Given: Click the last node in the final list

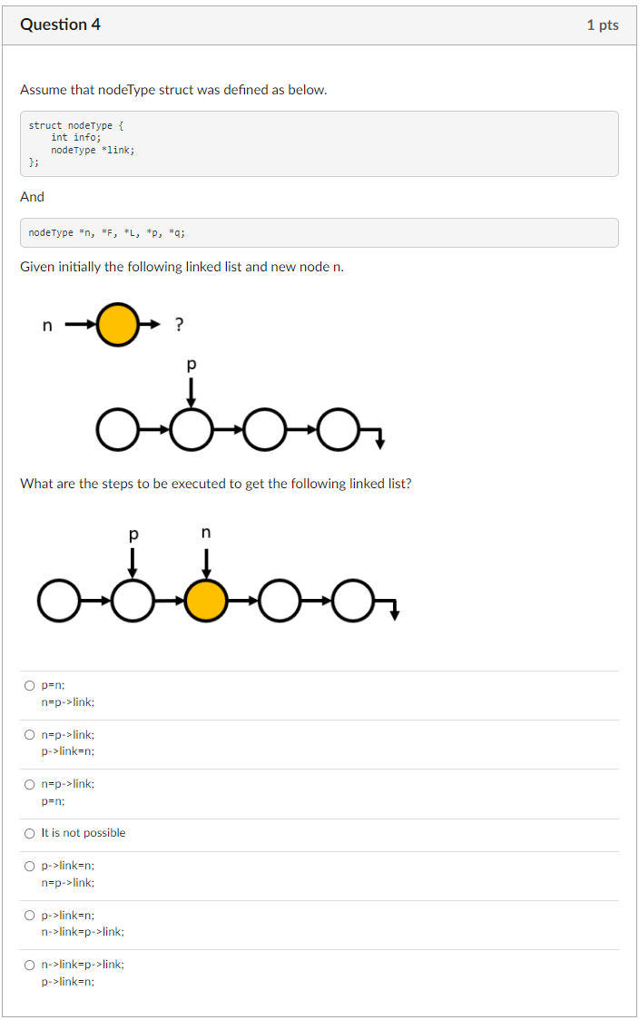Looking at the screenshot, I should click(352, 601).
